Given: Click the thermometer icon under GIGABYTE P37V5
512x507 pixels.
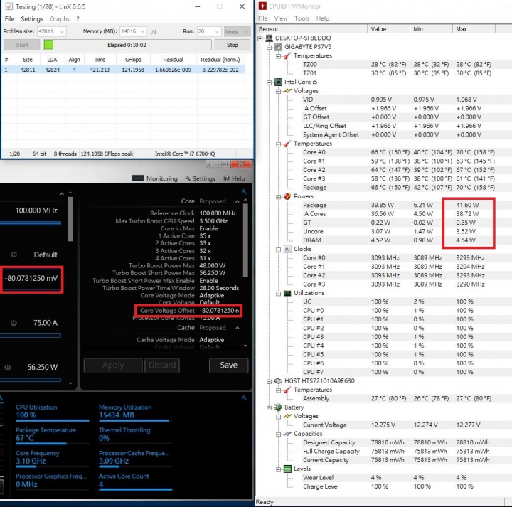Looking at the screenshot, I should point(287,56).
